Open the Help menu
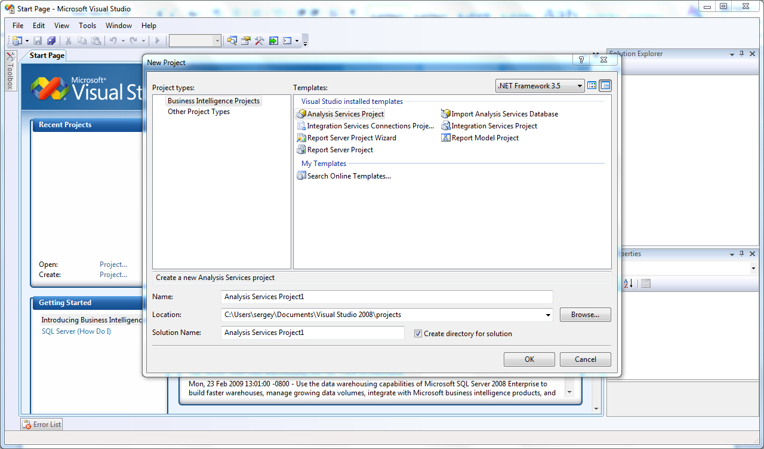 pos(149,26)
